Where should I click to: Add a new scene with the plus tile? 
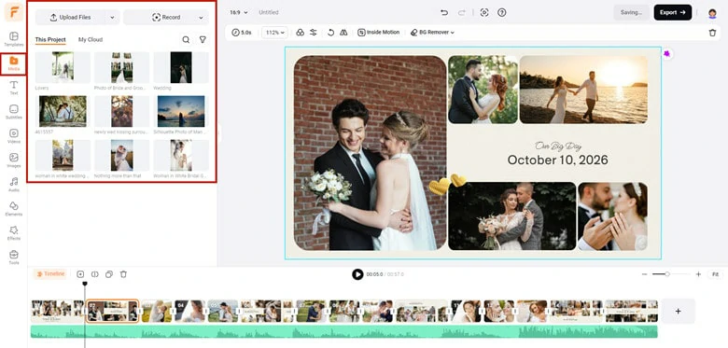(x=678, y=311)
